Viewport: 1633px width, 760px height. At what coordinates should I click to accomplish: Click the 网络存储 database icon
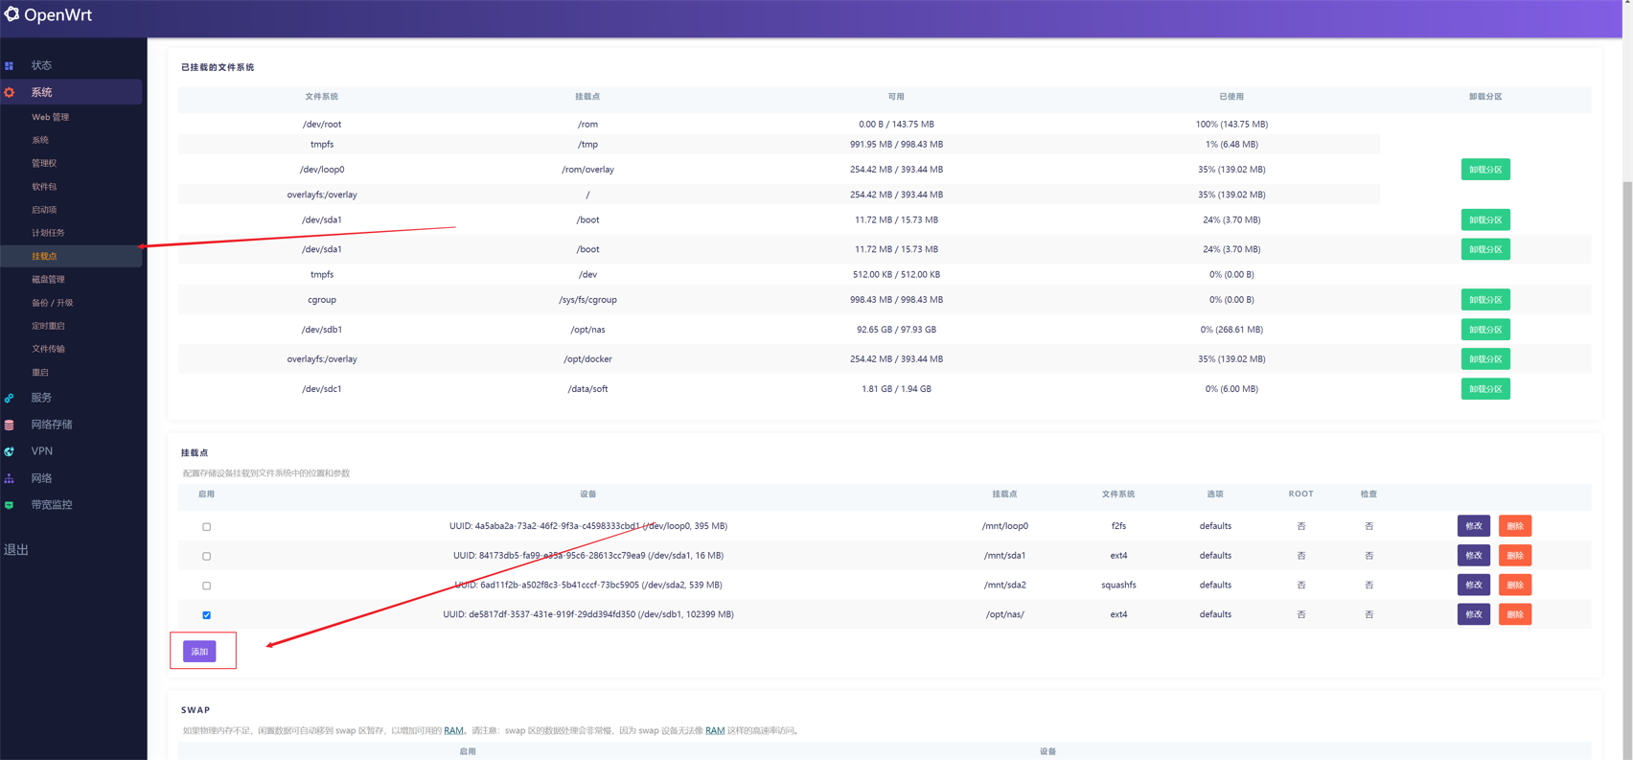[x=10, y=425]
